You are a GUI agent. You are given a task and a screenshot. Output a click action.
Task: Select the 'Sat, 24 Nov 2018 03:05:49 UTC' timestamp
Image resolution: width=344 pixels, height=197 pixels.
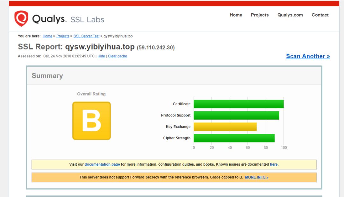[69, 56]
